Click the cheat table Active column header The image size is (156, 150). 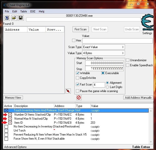pos(9,106)
